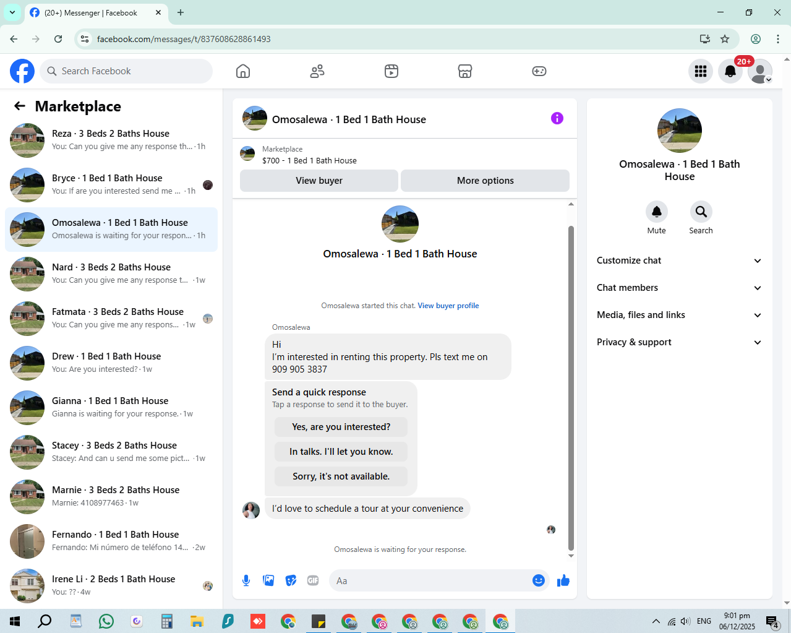The height and width of the screenshot is (633, 791).
Task: Open the Nard 3 Beds 2 Baths conversation
Action: (111, 274)
